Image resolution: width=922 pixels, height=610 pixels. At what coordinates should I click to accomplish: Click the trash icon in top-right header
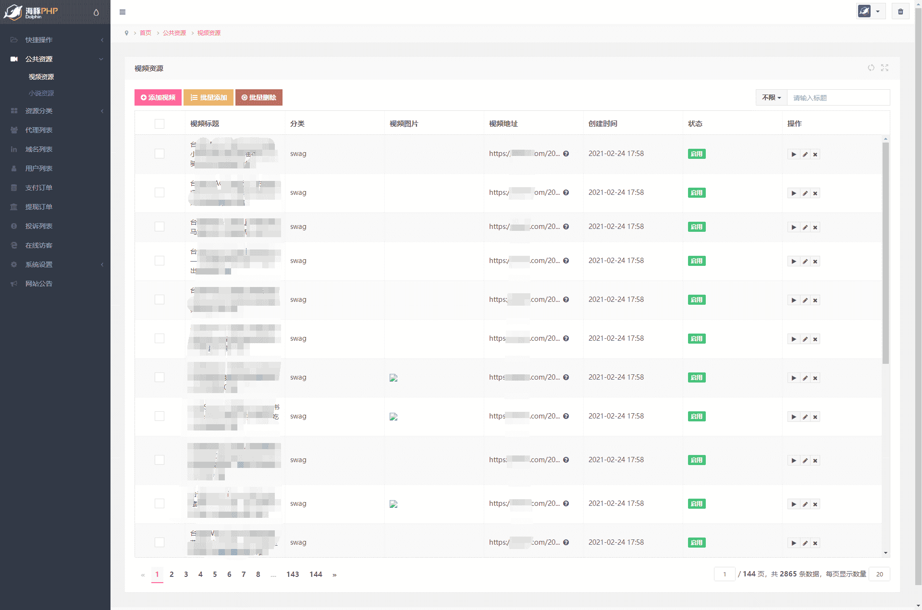coord(900,12)
